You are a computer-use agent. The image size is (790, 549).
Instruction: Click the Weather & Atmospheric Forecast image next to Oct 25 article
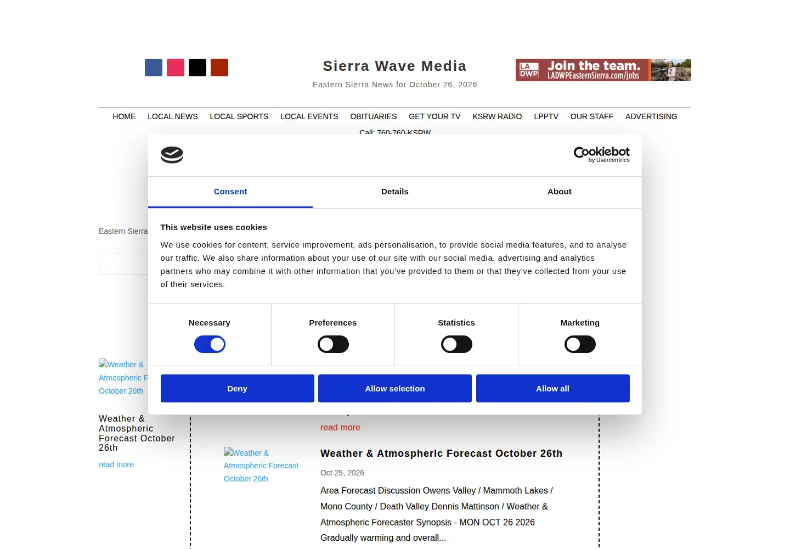[x=261, y=466]
